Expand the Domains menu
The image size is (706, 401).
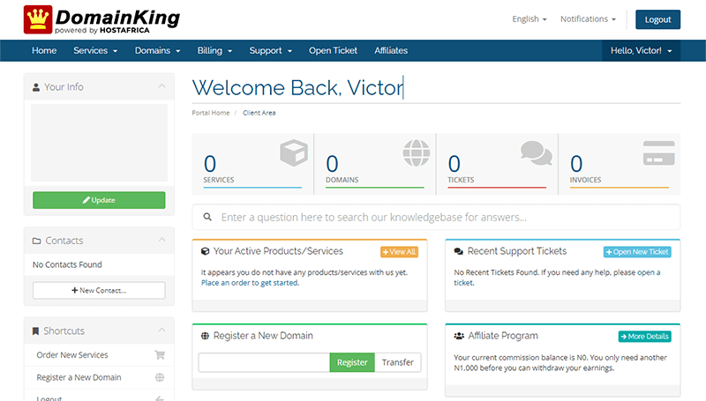(x=158, y=50)
